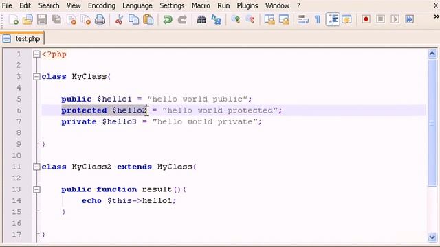Viewport: 440px width, 247px height.
Task: Click the text "hello world private"
Action: click(205, 122)
